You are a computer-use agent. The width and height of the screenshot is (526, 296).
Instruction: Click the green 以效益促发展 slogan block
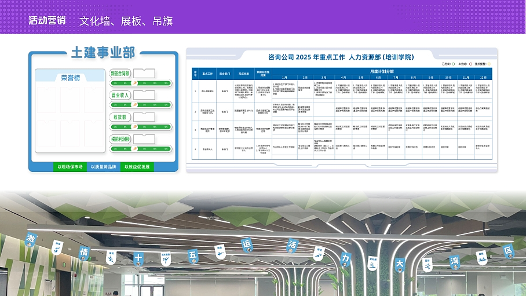(x=137, y=167)
